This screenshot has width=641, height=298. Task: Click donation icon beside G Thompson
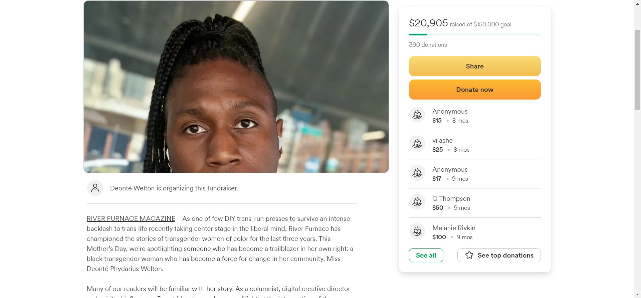[417, 202]
